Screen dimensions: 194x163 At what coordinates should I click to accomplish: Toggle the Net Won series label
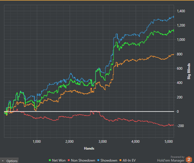59,160
